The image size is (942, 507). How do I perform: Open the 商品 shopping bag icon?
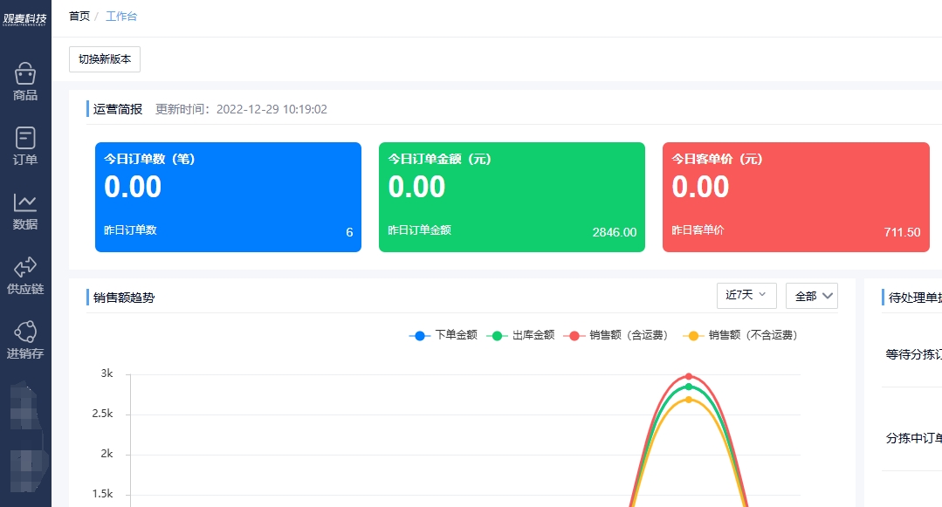pyautogui.click(x=25, y=74)
